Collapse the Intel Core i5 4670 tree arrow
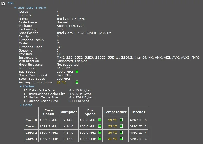Screen dimensions: 203x144 [x=15, y=8]
